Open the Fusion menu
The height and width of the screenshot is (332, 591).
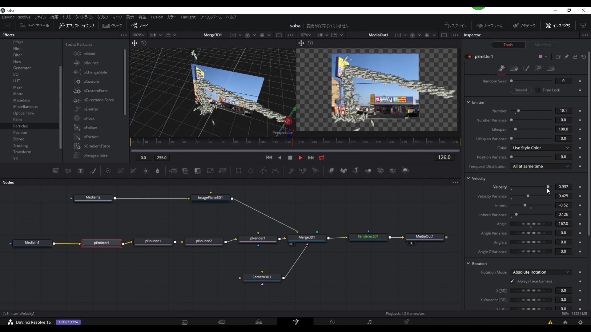[157, 17]
